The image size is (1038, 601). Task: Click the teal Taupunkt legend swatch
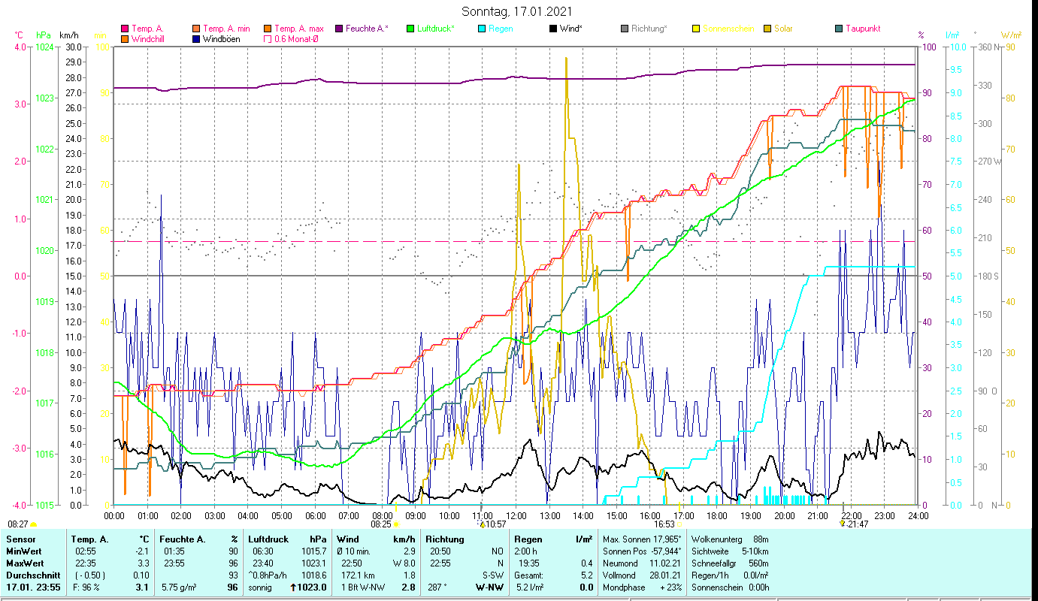(x=839, y=29)
